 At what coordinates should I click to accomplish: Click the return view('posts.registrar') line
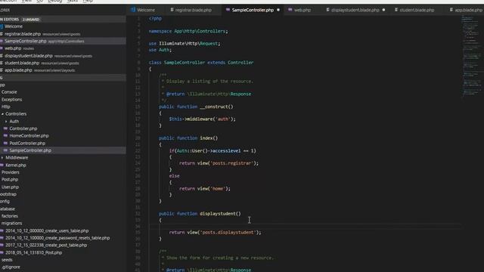[219, 163]
